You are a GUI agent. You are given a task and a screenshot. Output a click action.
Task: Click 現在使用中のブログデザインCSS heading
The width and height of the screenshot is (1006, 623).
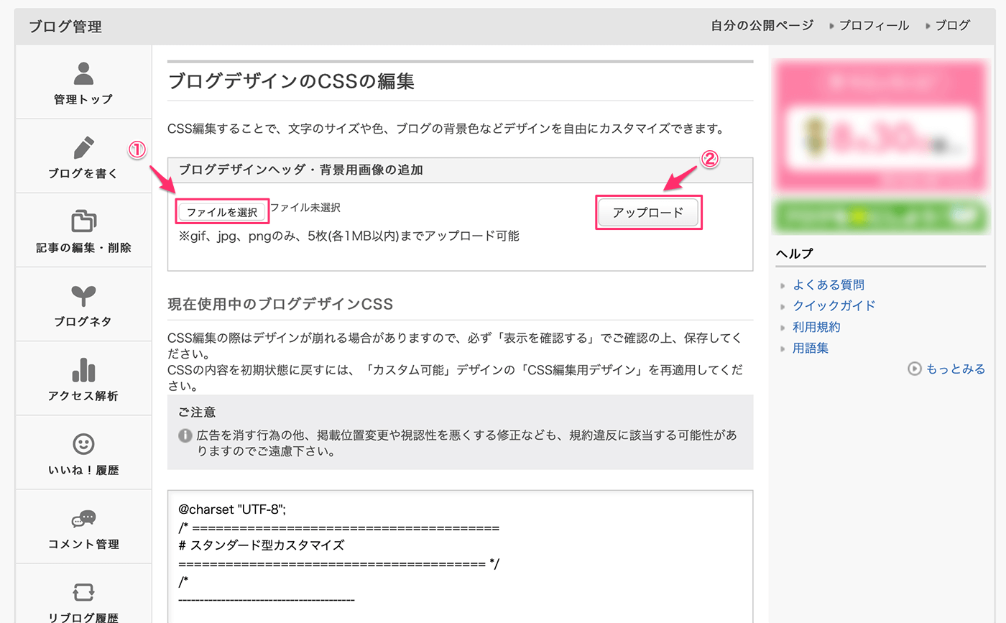click(280, 304)
